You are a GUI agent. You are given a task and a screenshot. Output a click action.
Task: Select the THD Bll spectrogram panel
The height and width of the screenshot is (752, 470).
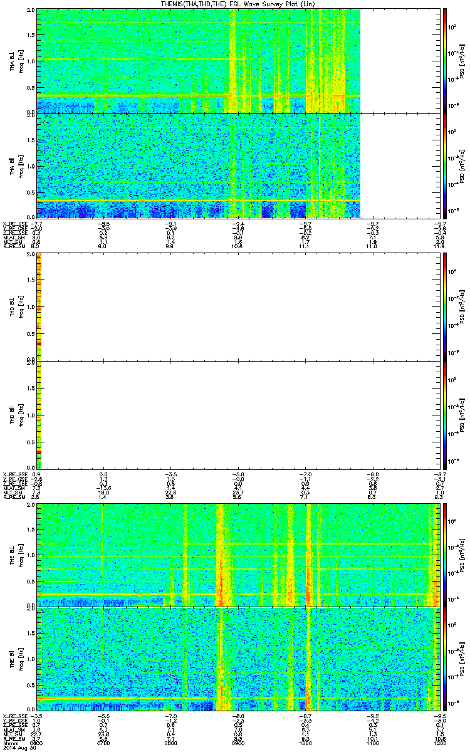[x=239, y=414]
